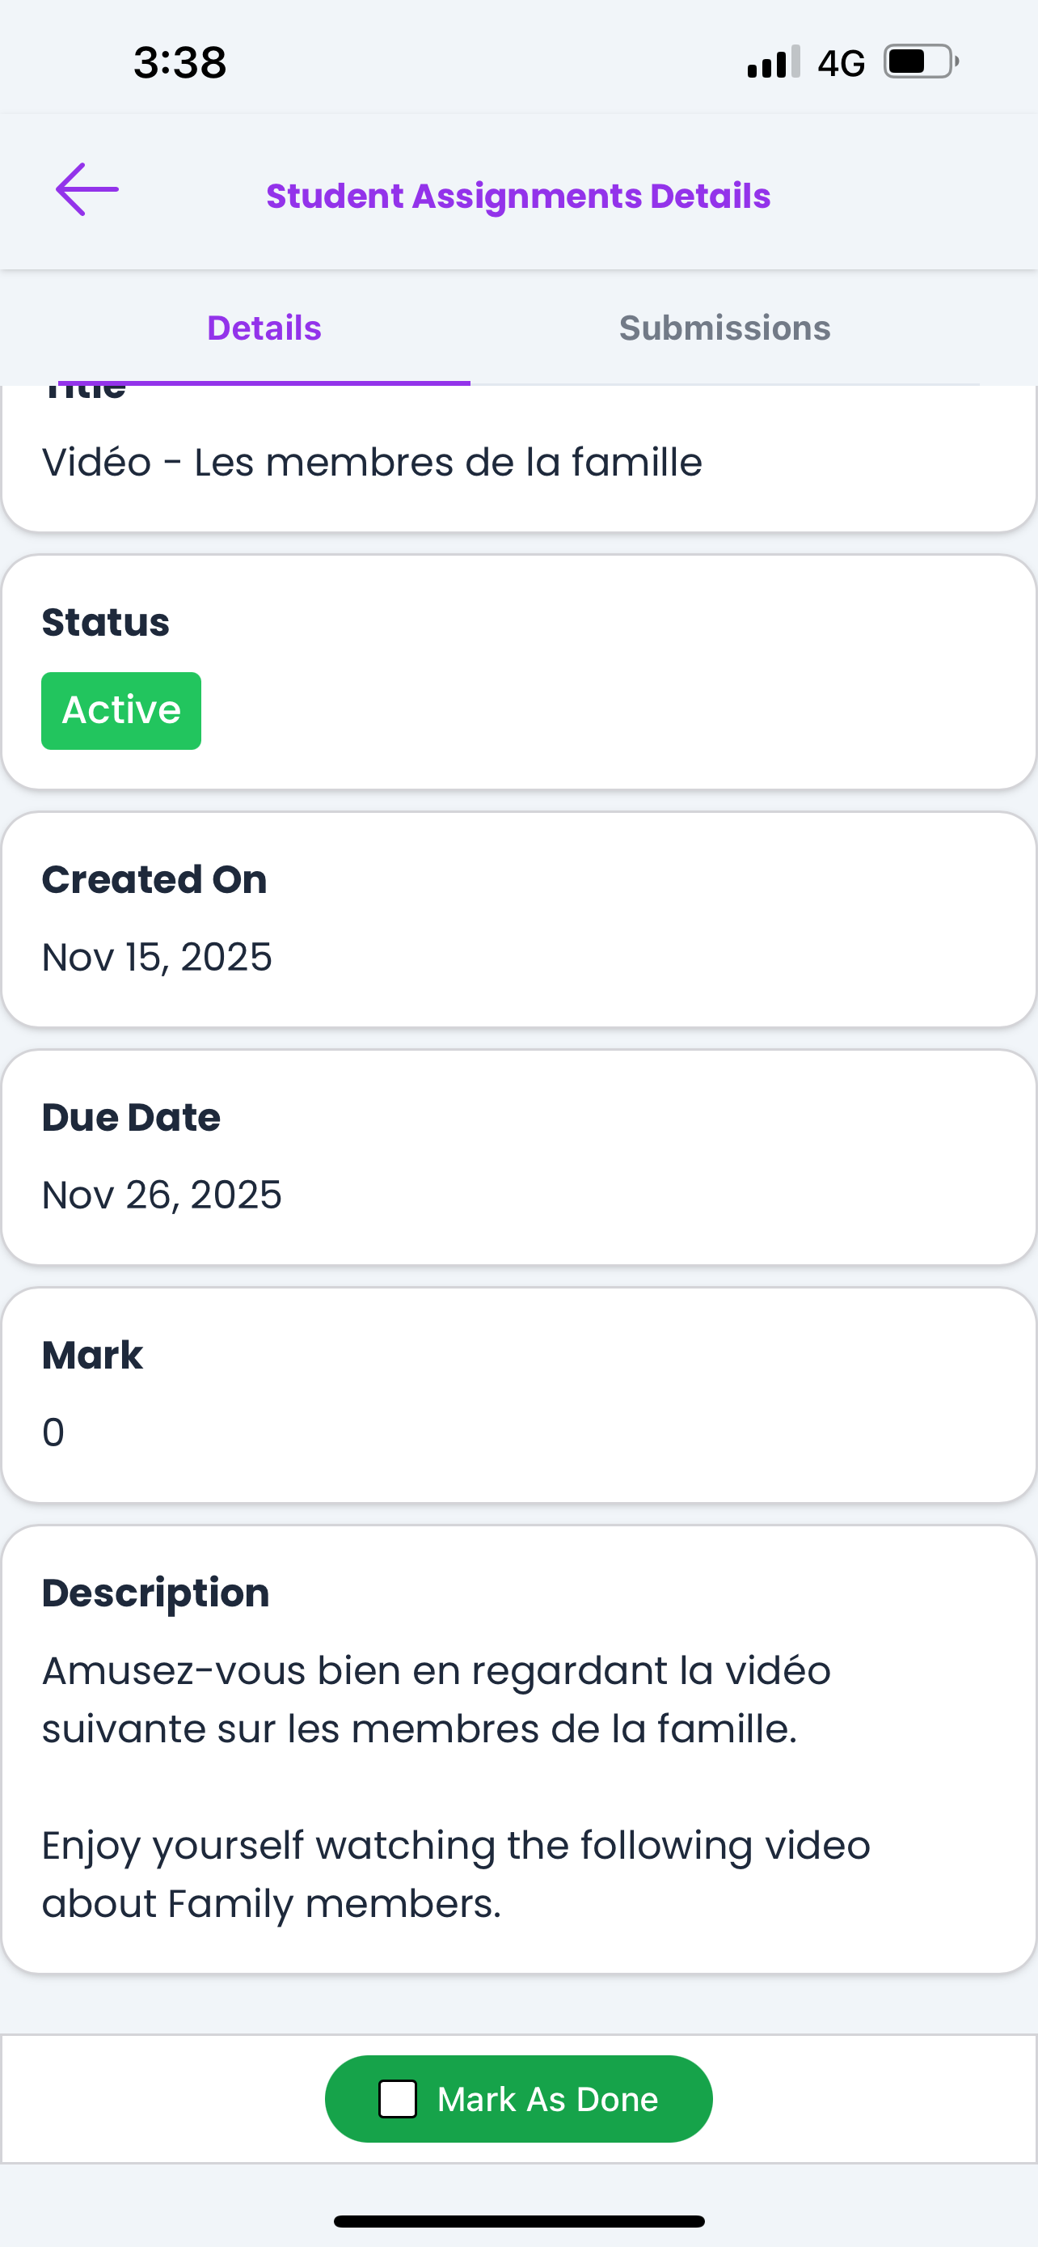Switch to the Submissions tab
This screenshot has height=2247, width=1038.
pyautogui.click(x=724, y=328)
